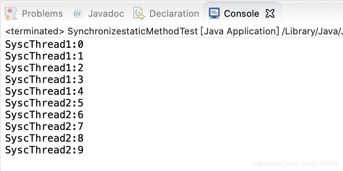Viewport: 343px width, 171px height.
Task: Click the SyscThread1:1 output line
Action: [x=44, y=57]
